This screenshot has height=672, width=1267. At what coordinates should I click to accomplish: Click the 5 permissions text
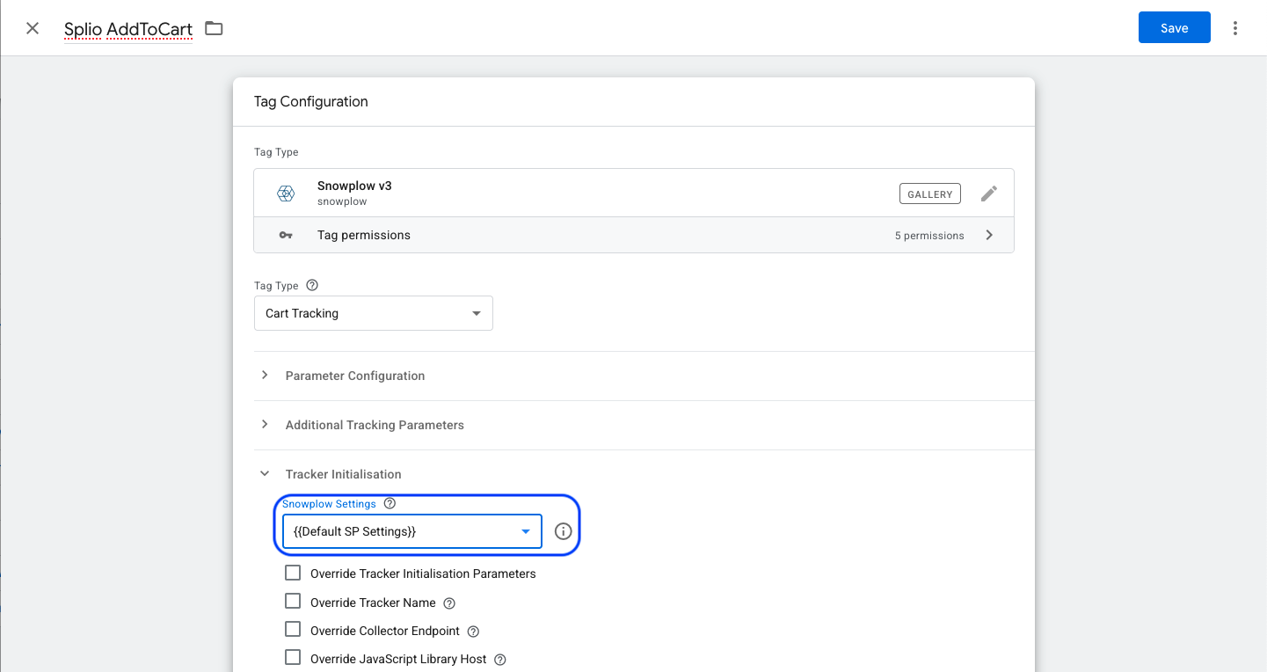point(929,236)
